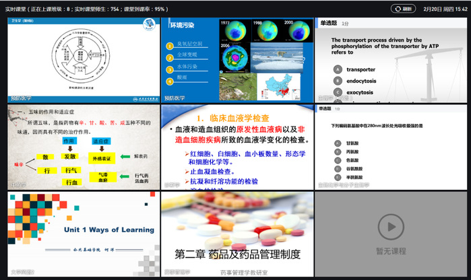This screenshot has width=471, height=280.
Task: Choose option B 丙氨酸
Action: [x=346, y=151]
